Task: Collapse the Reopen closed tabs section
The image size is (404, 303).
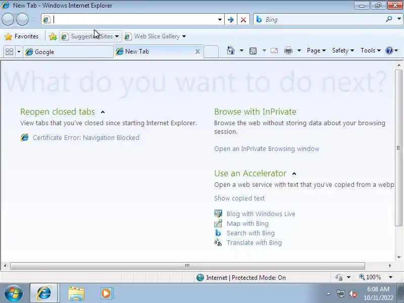Action: [103, 112]
